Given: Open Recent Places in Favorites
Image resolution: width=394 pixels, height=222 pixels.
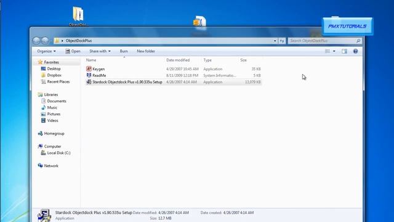Looking at the screenshot, I should pos(58,82).
